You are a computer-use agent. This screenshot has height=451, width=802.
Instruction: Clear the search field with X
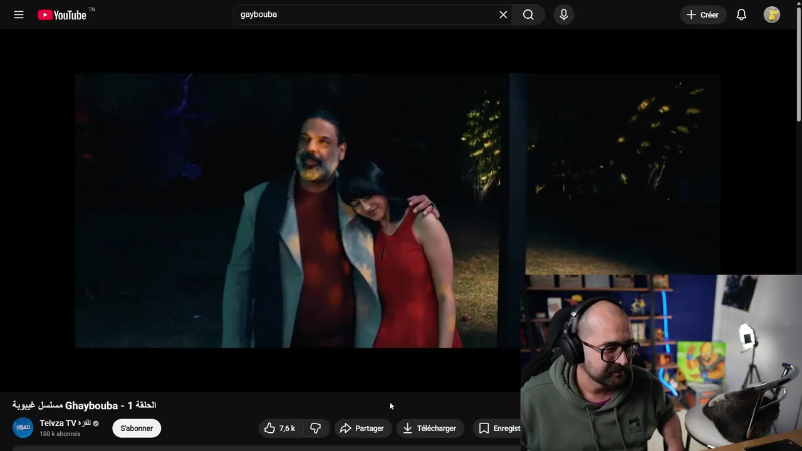point(503,14)
